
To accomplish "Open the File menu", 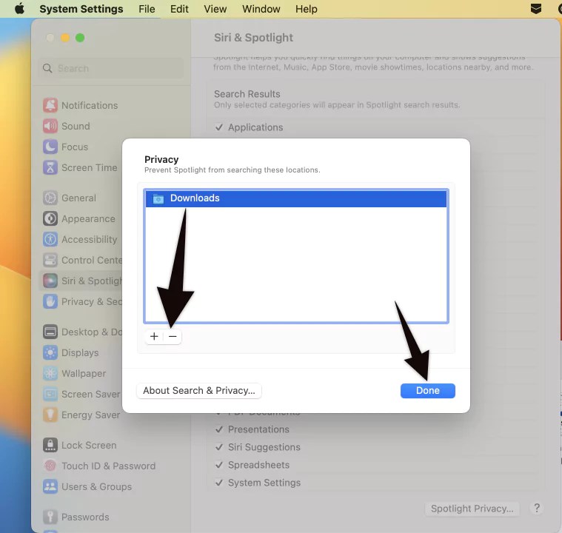I will 147,9.
